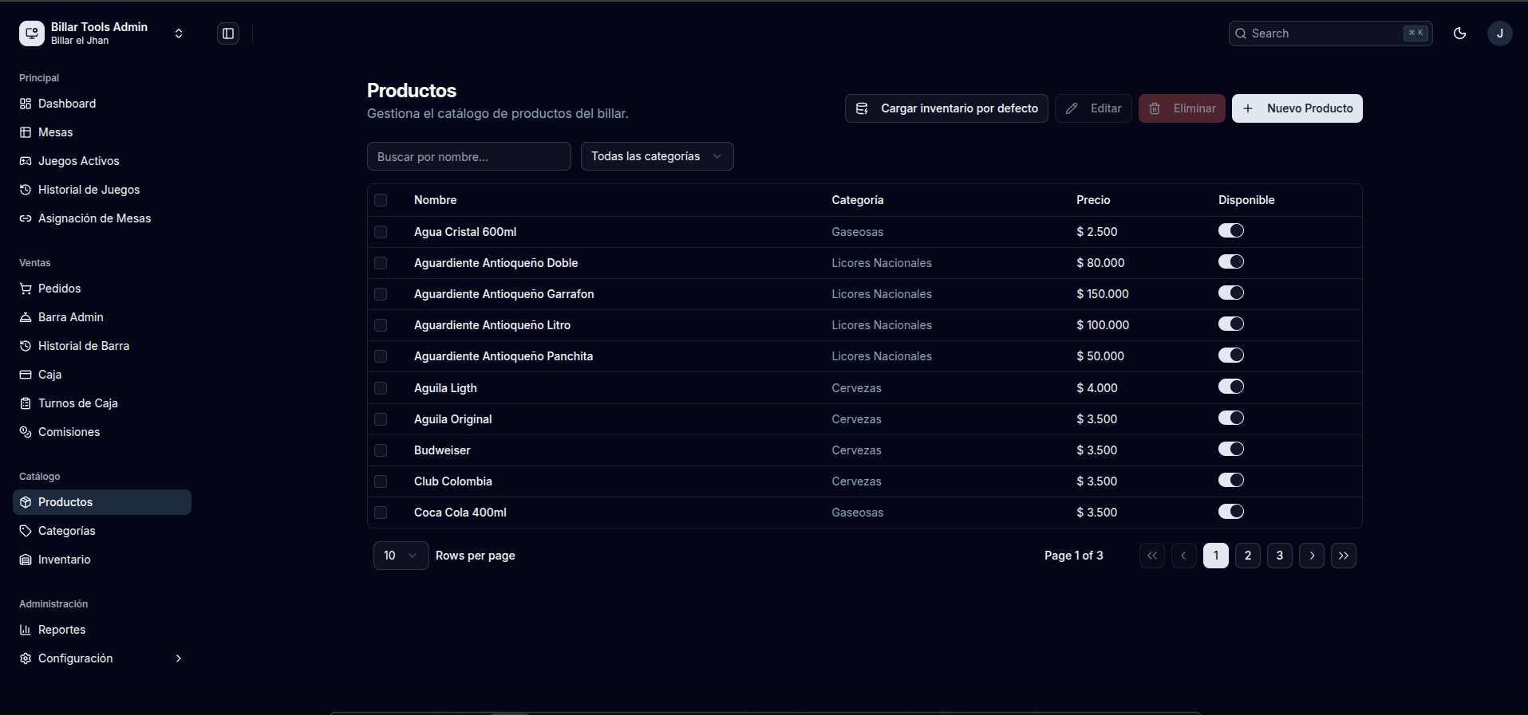The width and height of the screenshot is (1528, 715).
Task: Open the Billar el Jhan workspace switcher
Action: (102, 33)
